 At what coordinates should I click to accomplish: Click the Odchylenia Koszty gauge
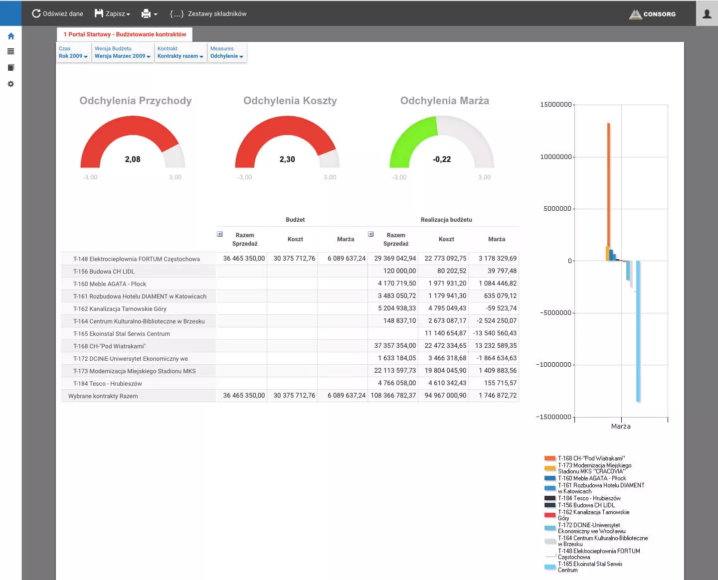click(x=287, y=142)
